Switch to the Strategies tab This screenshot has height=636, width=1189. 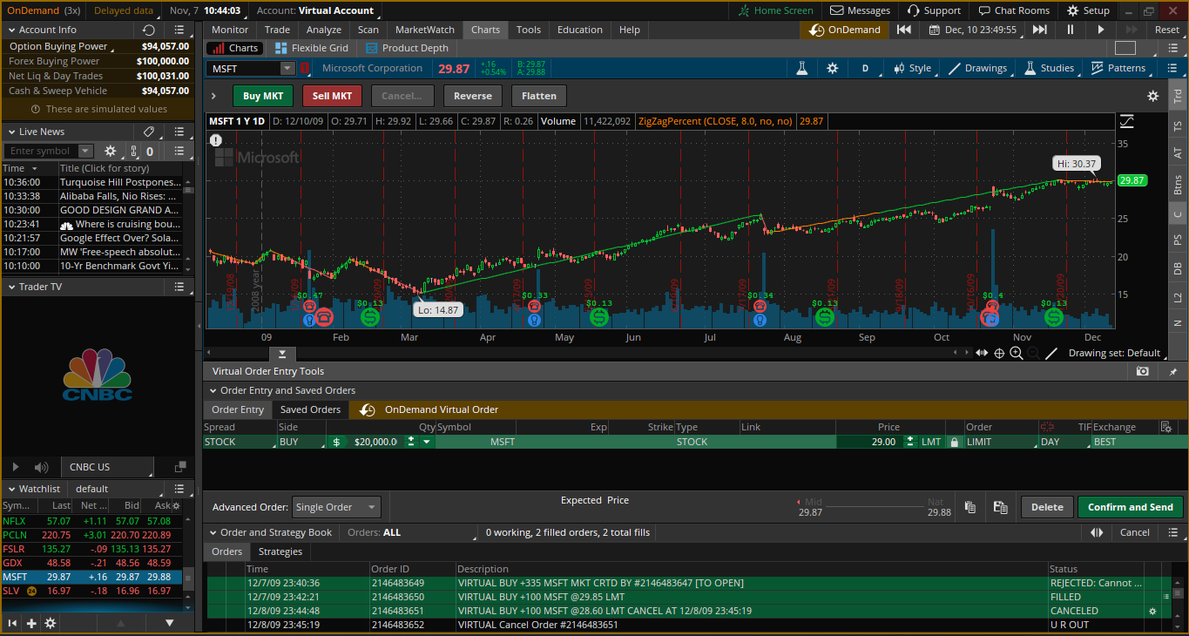tap(279, 551)
